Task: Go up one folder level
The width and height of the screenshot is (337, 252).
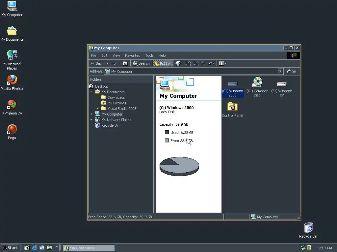Action: point(125,63)
